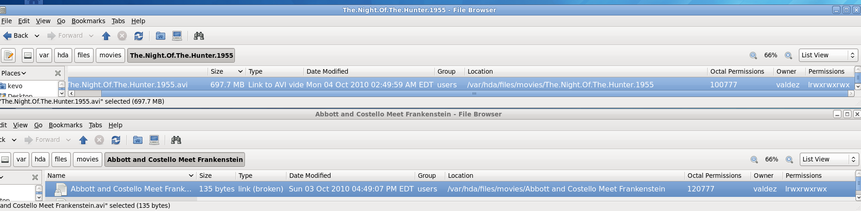The width and height of the screenshot is (861, 211).
Task: Toggle text location entry in top window
Action: pos(9,55)
